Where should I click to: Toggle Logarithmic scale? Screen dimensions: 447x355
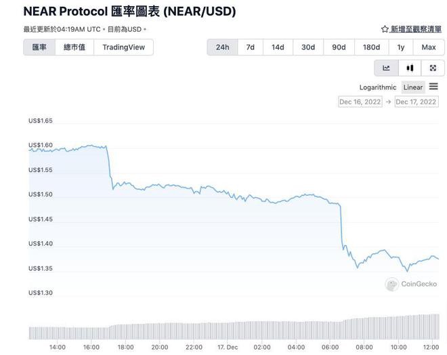378,87
